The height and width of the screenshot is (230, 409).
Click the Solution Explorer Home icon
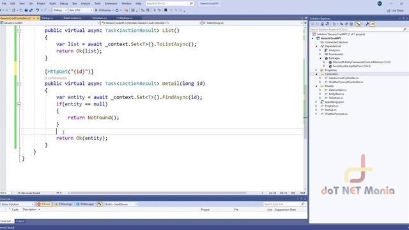322,24
